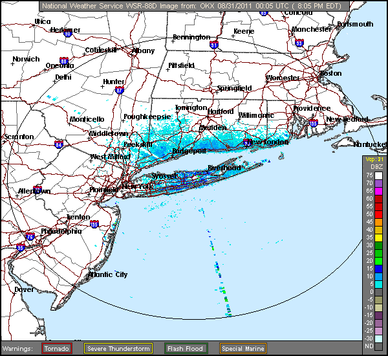Select the yellow 35 dBZ swatch

(x=378, y=238)
